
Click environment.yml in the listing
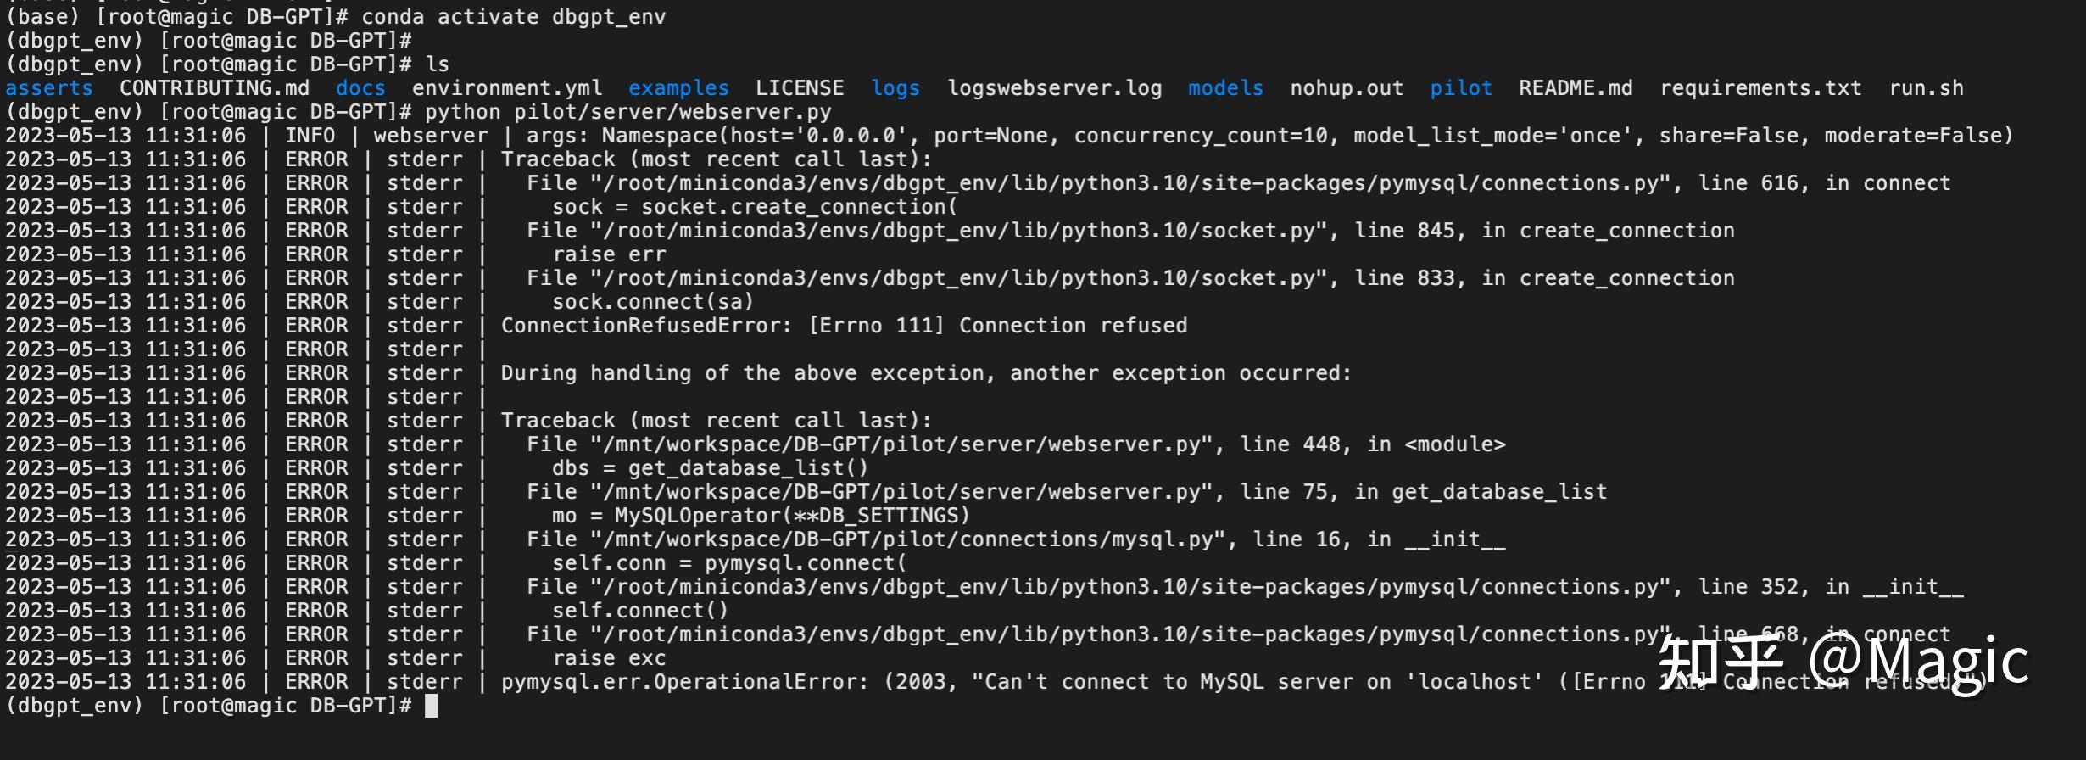[507, 88]
